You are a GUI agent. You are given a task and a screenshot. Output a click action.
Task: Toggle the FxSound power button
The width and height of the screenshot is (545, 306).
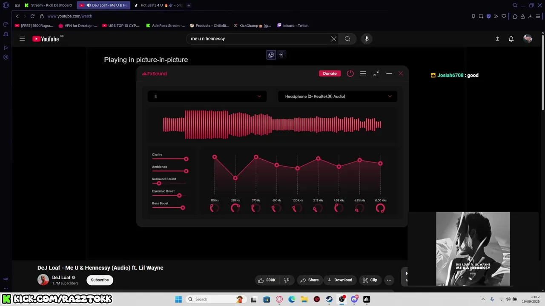click(x=350, y=74)
